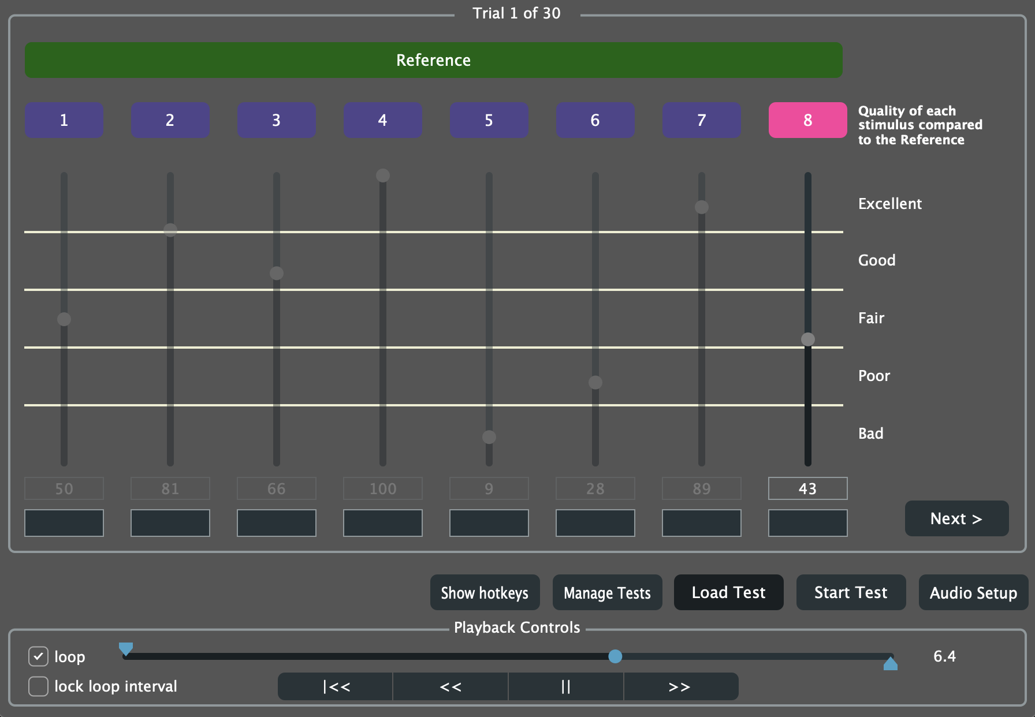Click the highlighted pink stimulus 8 button
The height and width of the screenshot is (717, 1035).
[807, 120]
